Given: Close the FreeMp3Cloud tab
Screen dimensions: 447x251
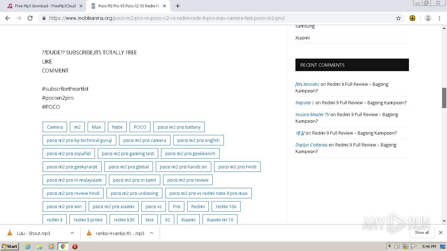Looking at the screenshot, I should [81, 6].
